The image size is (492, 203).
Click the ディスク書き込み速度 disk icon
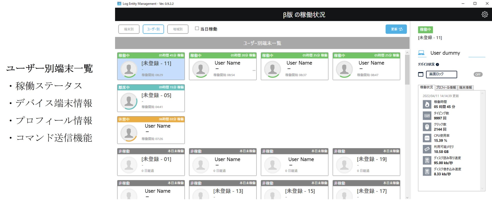427,171
